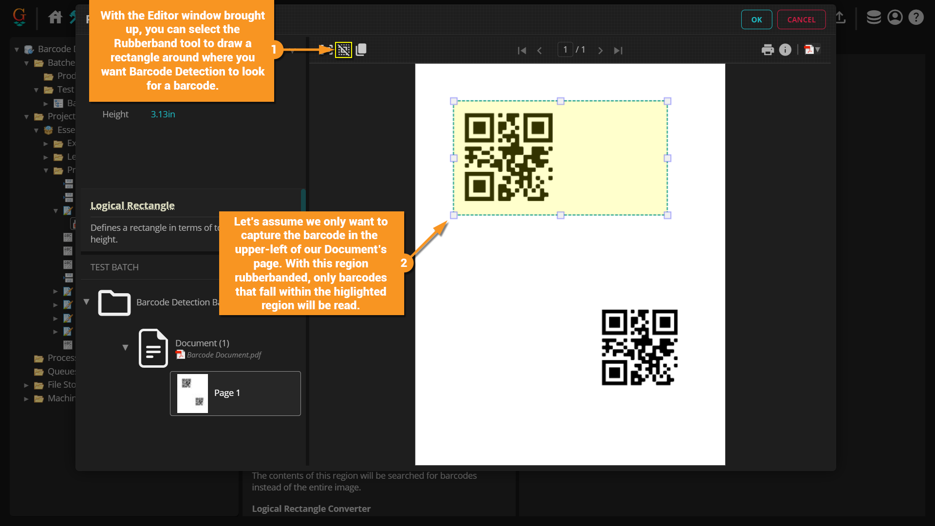
Task: Click the Height value 3.13in
Action: (x=163, y=114)
